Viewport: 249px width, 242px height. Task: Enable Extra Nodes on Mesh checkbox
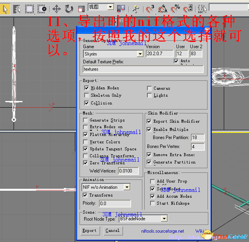85,127
